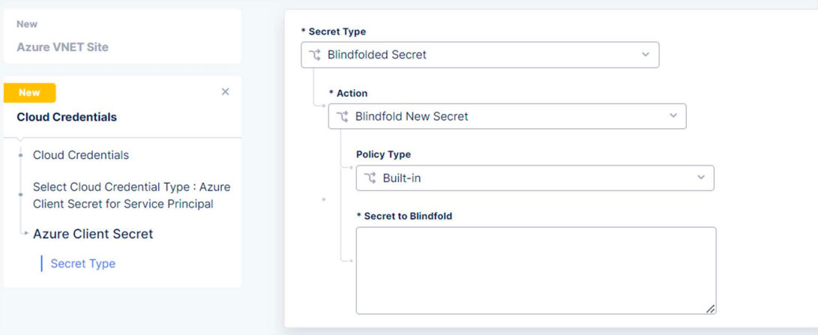Close the Cloud Credentials panel
This screenshot has height=335, width=818.
click(x=225, y=91)
